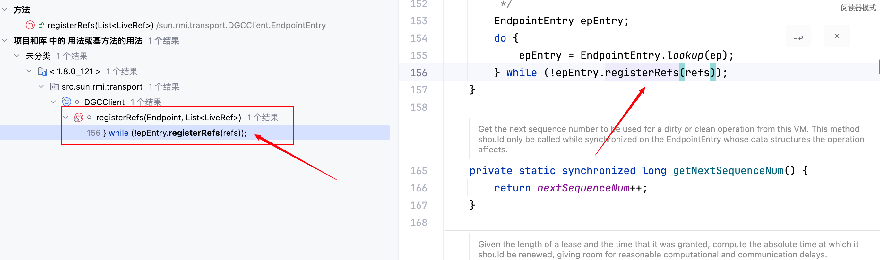Click getNextSequenceNum method name in editor

click(x=728, y=171)
